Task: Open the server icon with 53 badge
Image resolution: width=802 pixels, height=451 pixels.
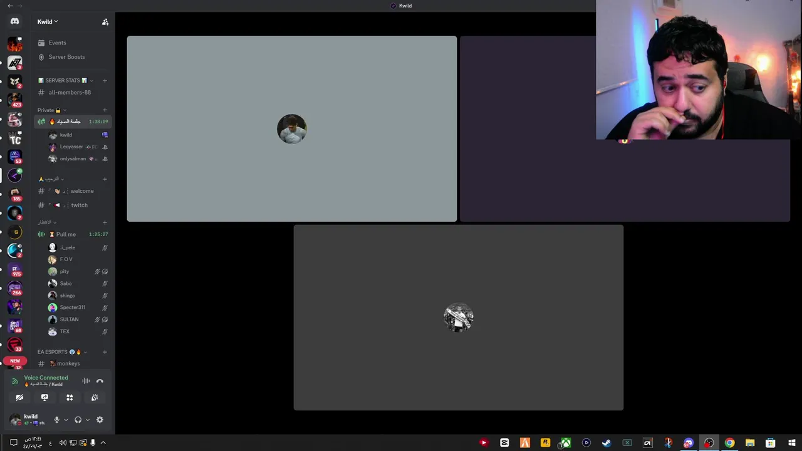Action: pyautogui.click(x=14, y=156)
